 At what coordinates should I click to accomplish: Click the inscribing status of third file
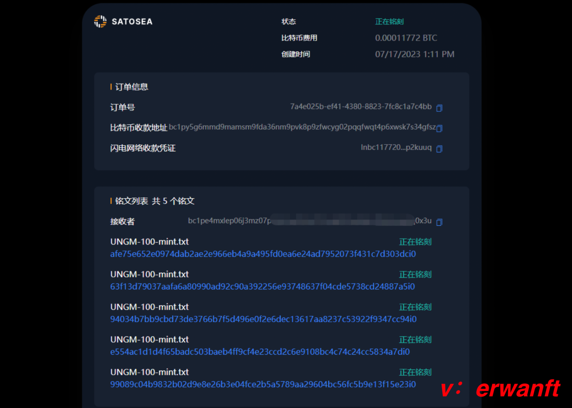[415, 307]
